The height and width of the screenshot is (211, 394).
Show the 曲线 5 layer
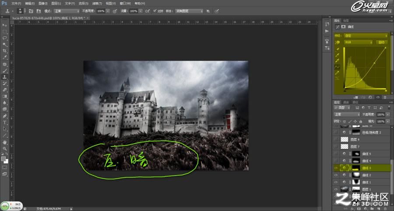(x=336, y=153)
